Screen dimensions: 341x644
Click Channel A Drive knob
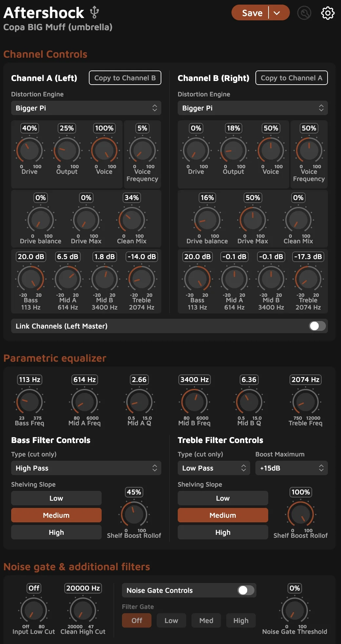pyautogui.click(x=30, y=150)
